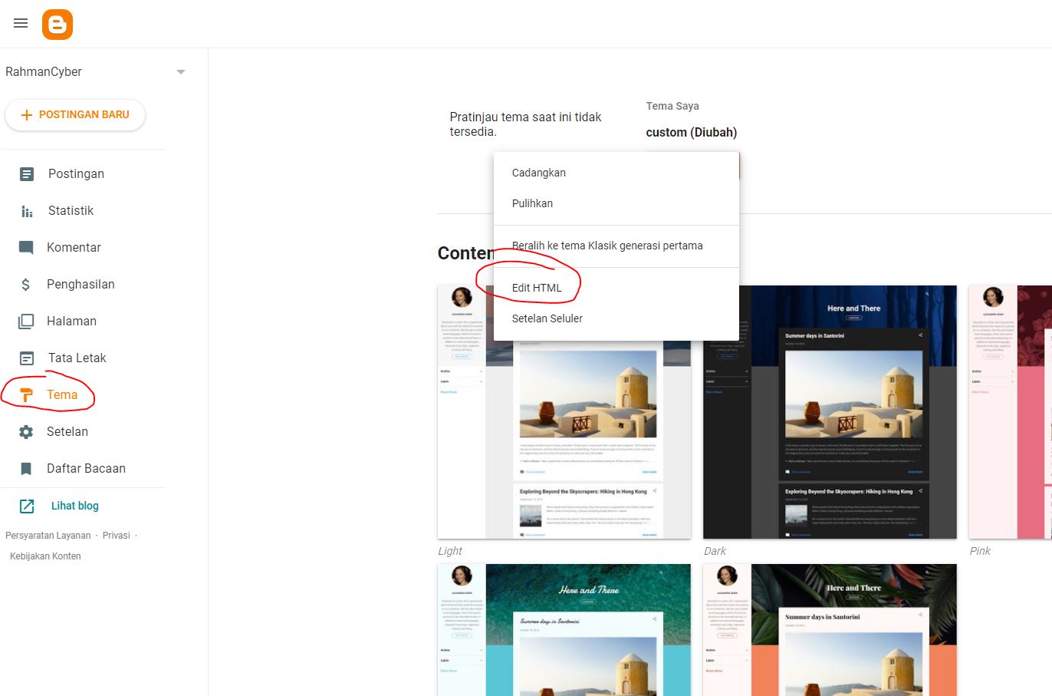Click the Penghasilan dollar icon
This screenshot has height=696, width=1052.
(x=26, y=285)
